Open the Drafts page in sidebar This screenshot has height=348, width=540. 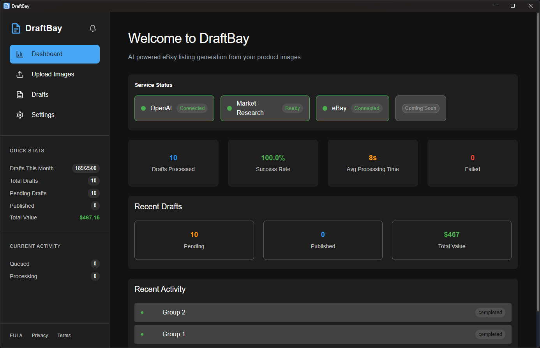40,95
